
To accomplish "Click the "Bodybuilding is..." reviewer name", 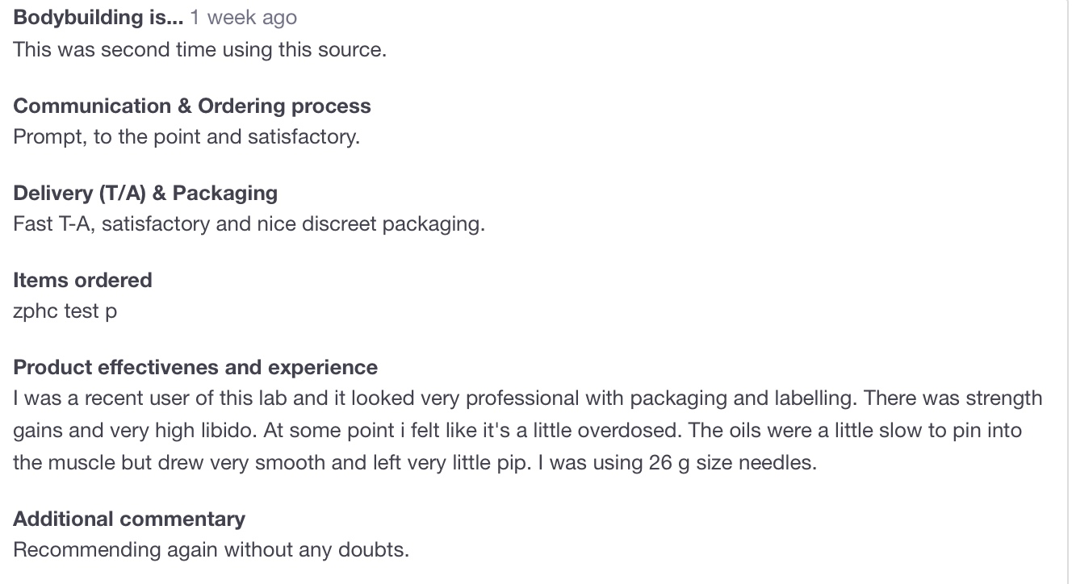I will click(x=98, y=18).
